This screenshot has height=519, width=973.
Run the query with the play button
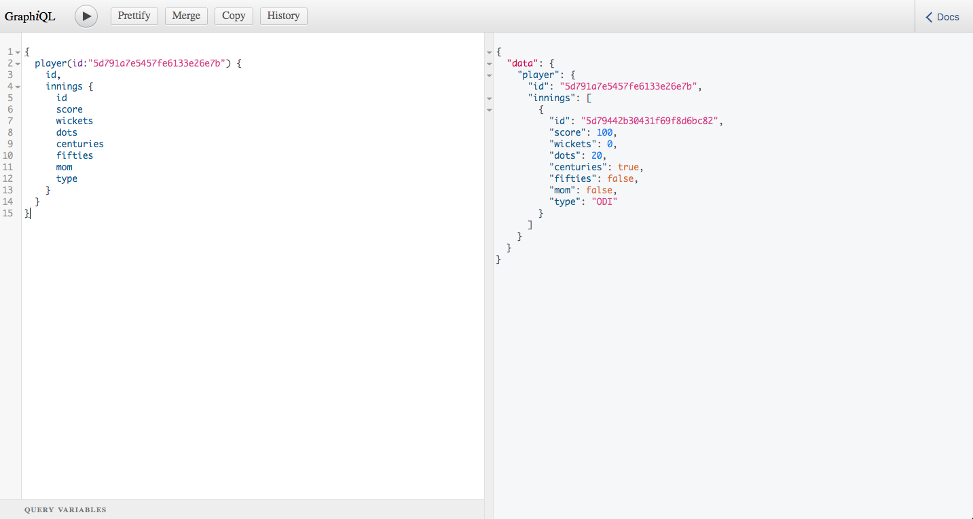(x=86, y=16)
